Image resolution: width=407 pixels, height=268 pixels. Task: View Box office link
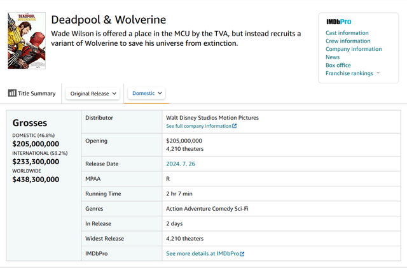[x=338, y=65]
